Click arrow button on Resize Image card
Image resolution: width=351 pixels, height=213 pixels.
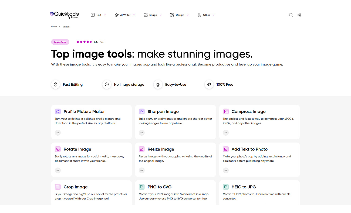tap(142, 170)
